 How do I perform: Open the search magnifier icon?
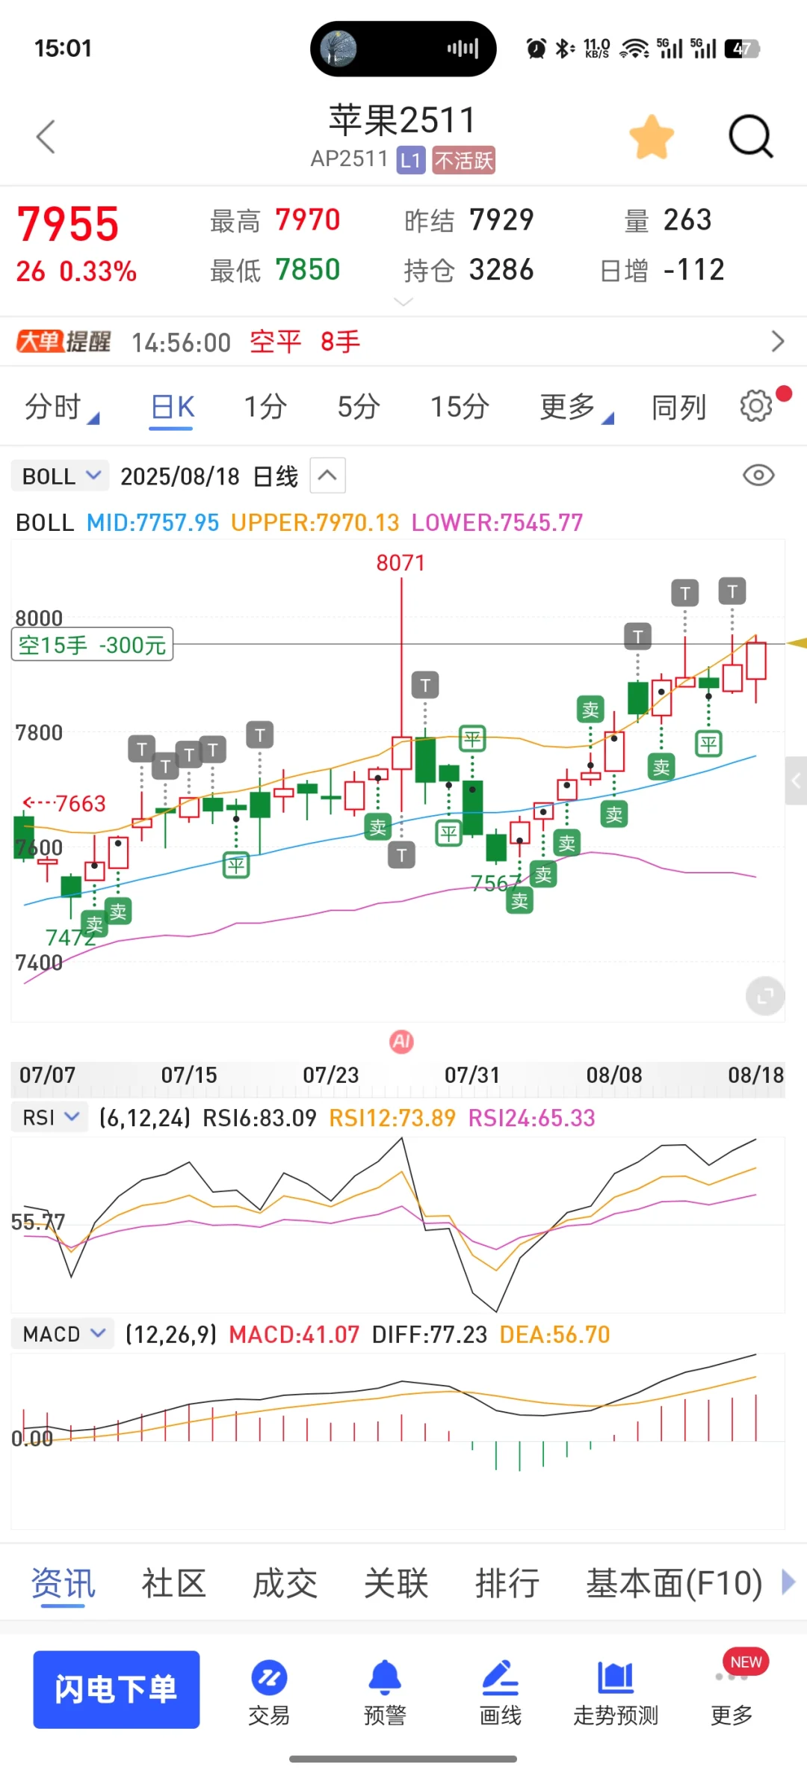[x=750, y=137]
